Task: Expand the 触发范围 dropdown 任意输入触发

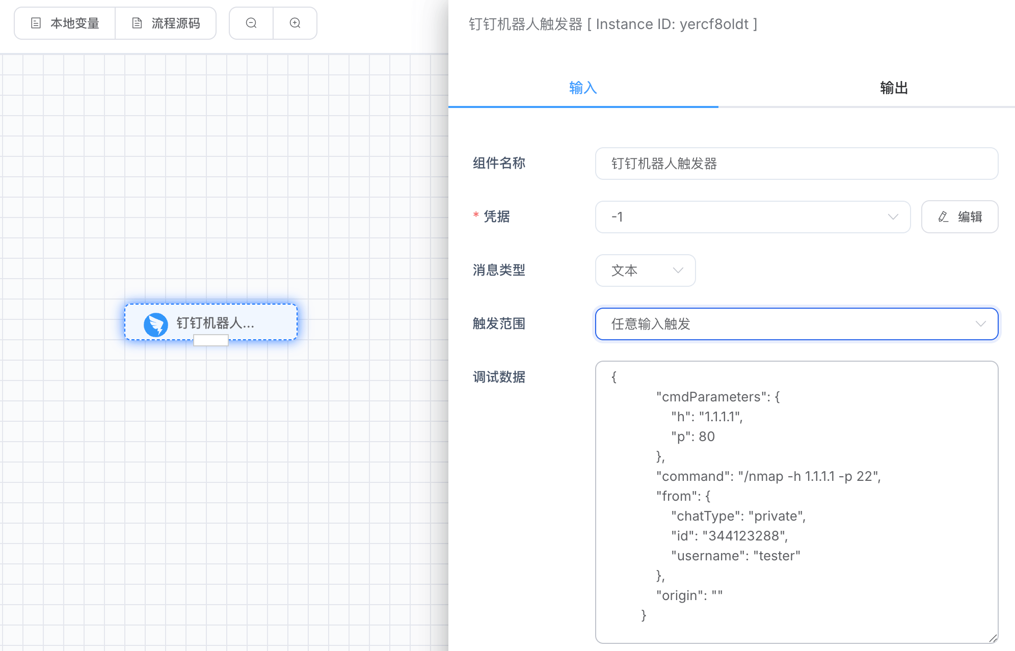Action: [x=796, y=324]
